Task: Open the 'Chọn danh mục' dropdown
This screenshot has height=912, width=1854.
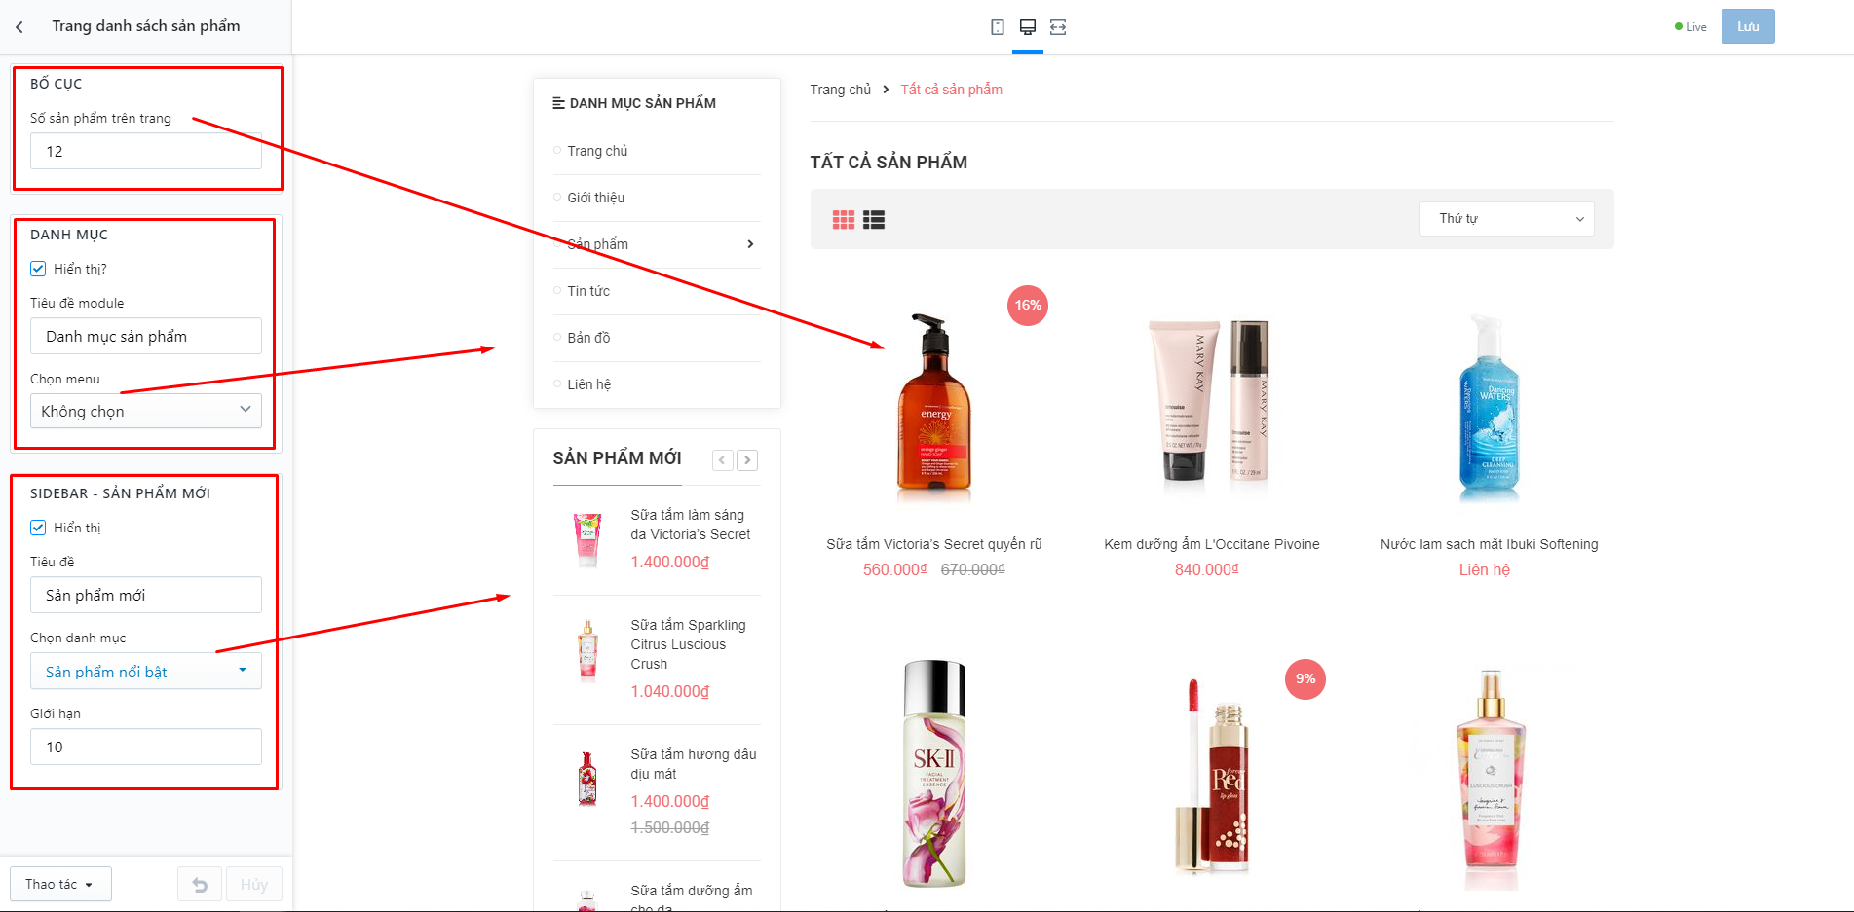Action: tap(146, 672)
